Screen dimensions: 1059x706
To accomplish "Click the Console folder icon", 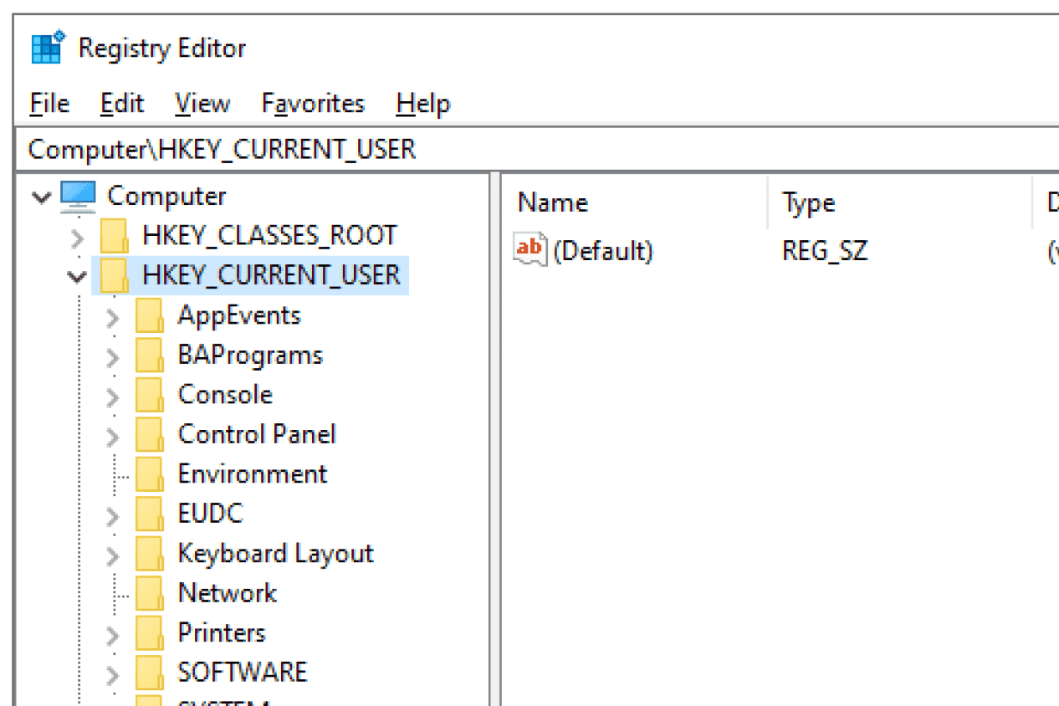I will click(x=149, y=395).
